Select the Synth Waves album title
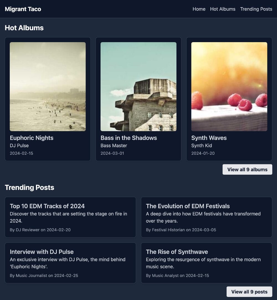The width and height of the screenshot is (277, 300). [209, 138]
